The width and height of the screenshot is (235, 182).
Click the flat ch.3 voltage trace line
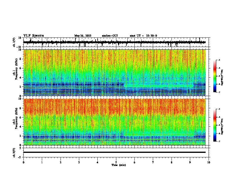114,152
